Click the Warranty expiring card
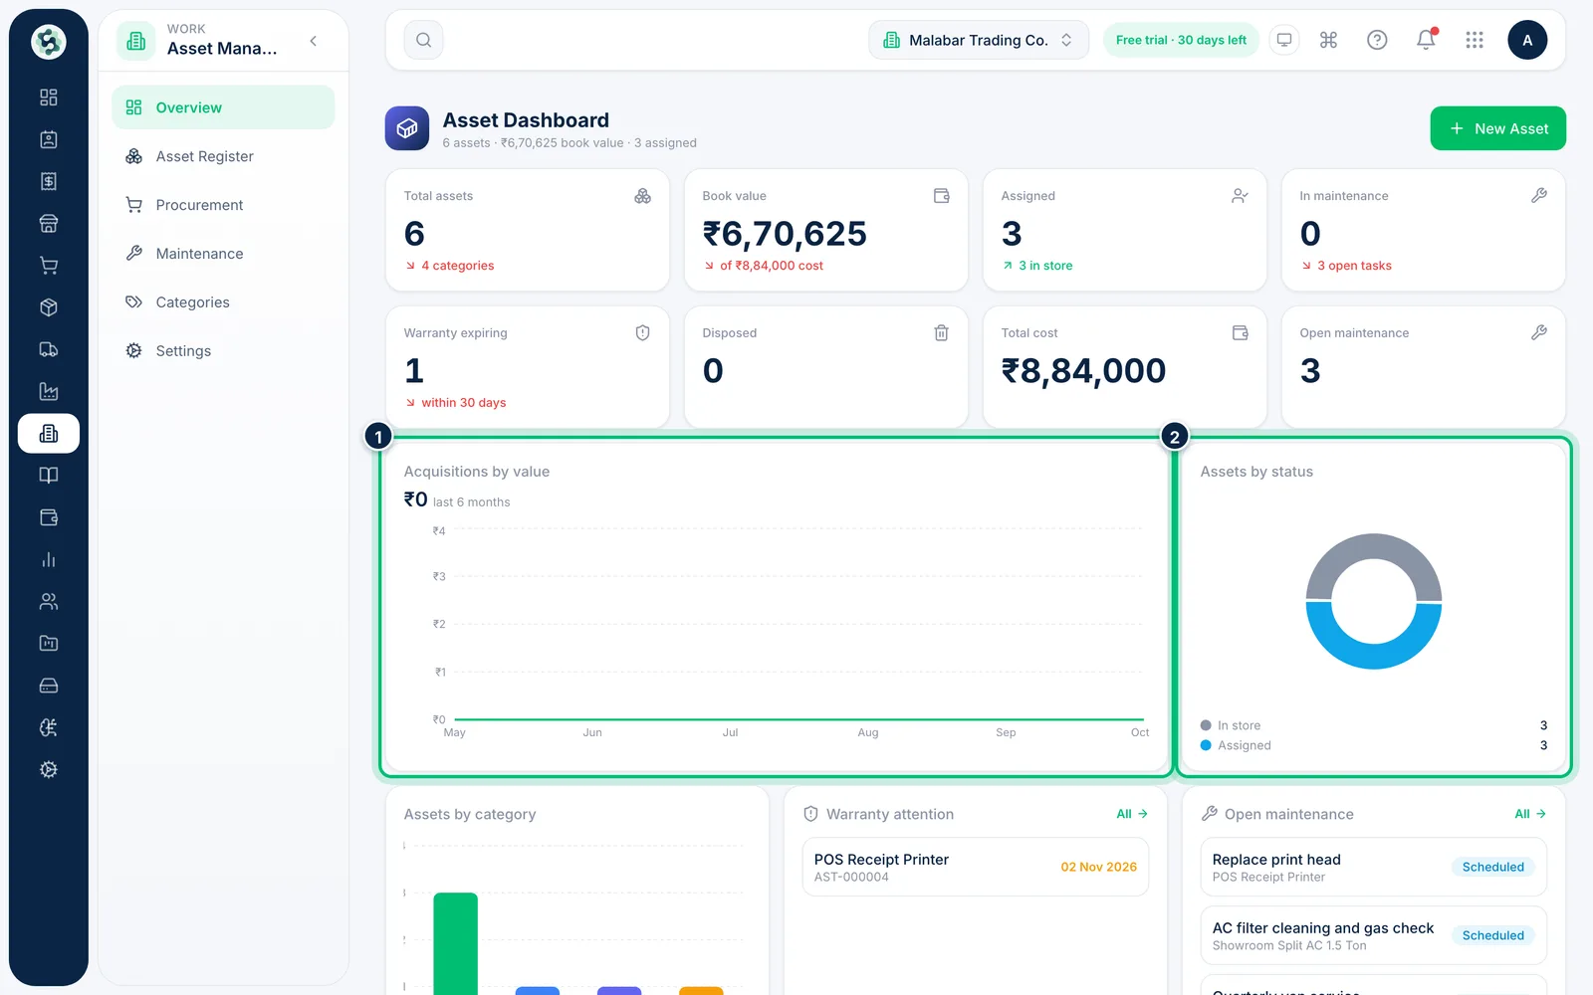Viewport: 1593px width, 995px height. click(528, 367)
